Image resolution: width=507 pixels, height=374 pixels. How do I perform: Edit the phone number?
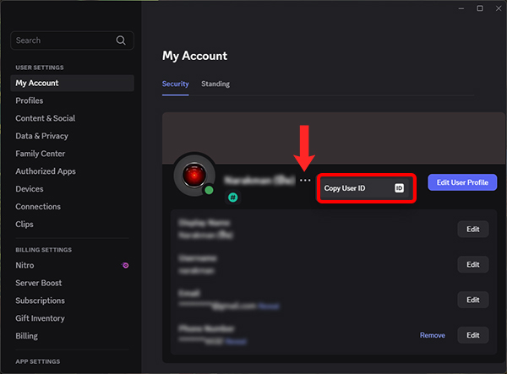(472, 335)
